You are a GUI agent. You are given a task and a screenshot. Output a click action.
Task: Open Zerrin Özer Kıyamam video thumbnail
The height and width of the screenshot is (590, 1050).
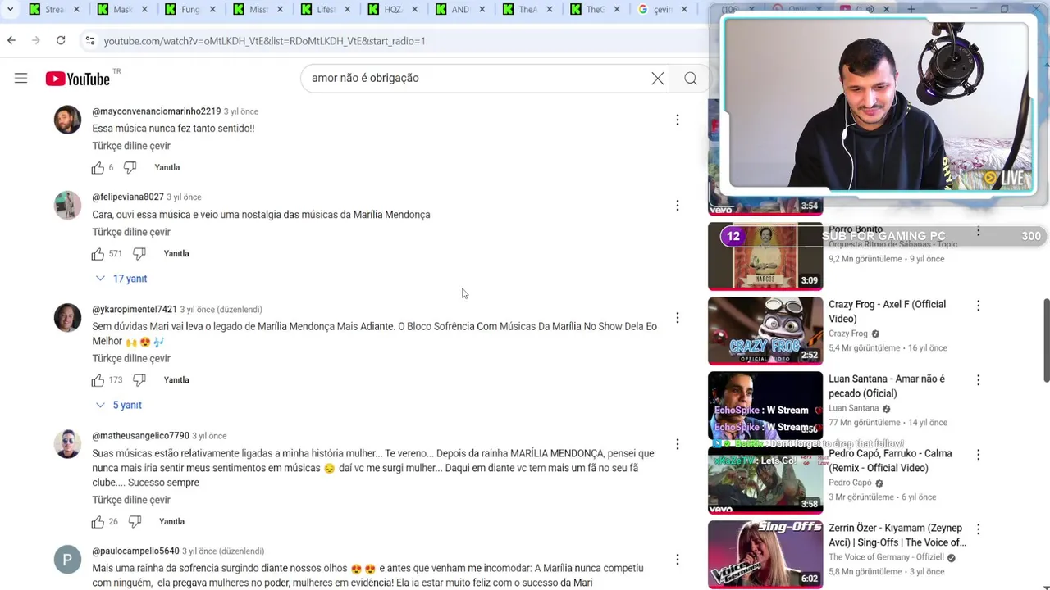765,554
